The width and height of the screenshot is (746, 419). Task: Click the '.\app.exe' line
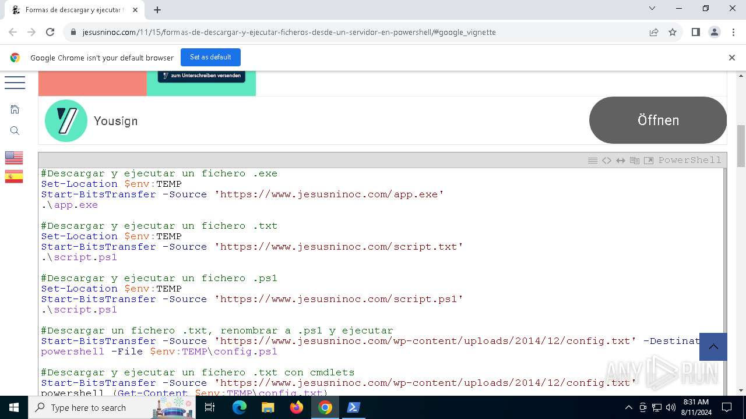69,205
